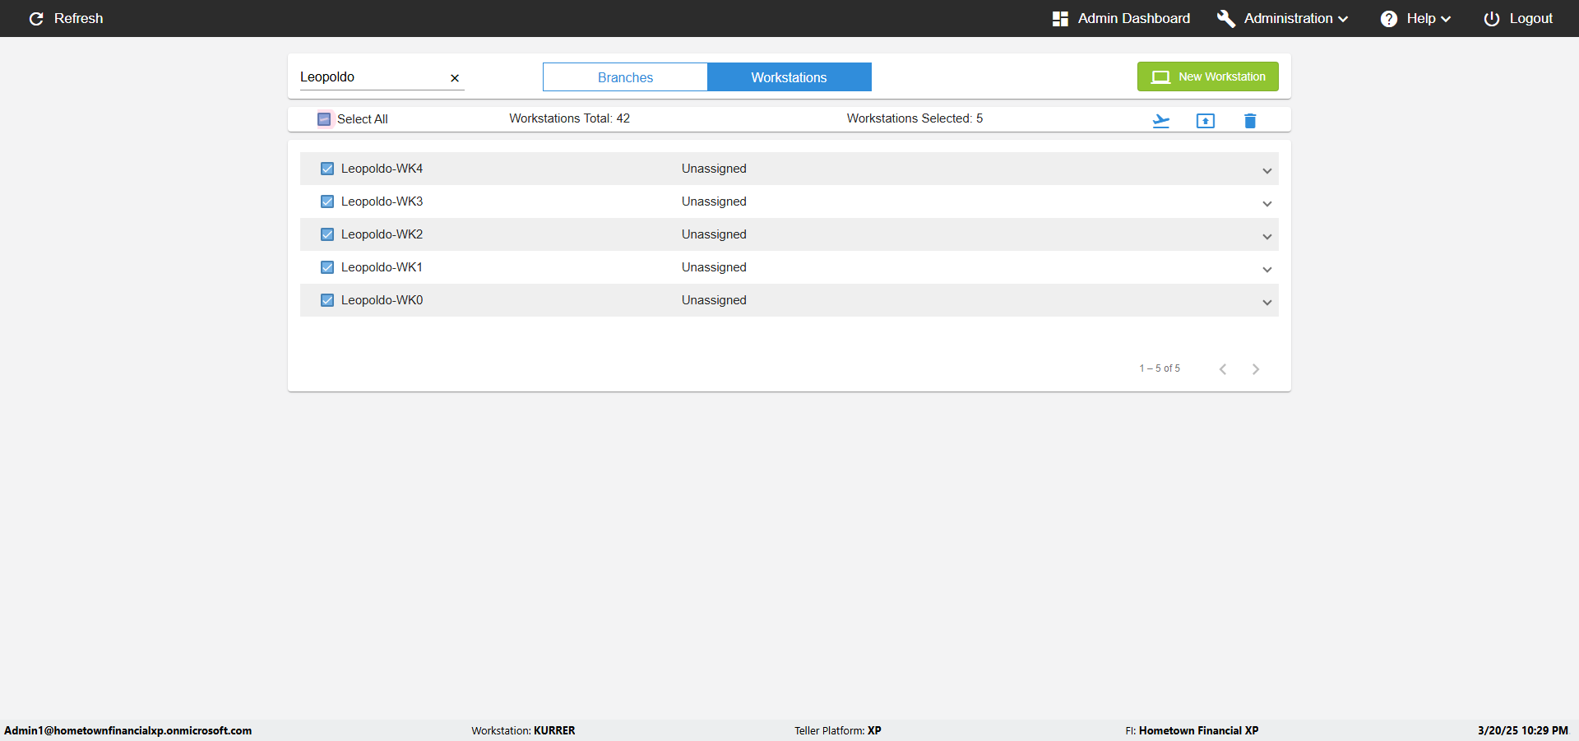Uncheck the Leopoldo-WK2 checkbox
The width and height of the screenshot is (1579, 741).
pyautogui.click(x=327, y=234)
